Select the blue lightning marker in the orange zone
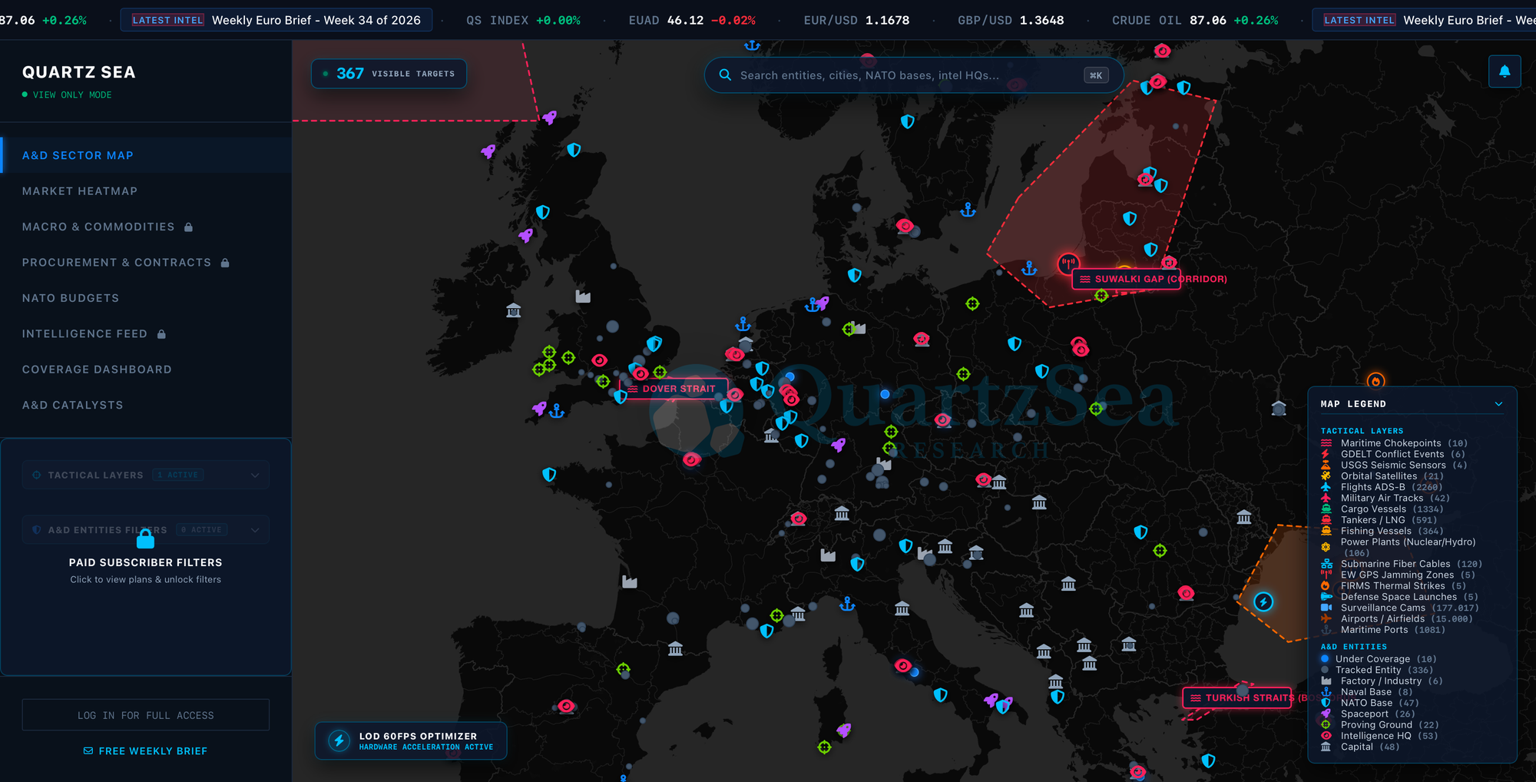The width and height of the screenshot is (1536, 782). [x=1263, y=601]
